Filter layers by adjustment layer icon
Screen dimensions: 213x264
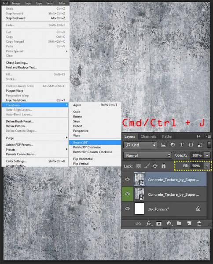173,145
